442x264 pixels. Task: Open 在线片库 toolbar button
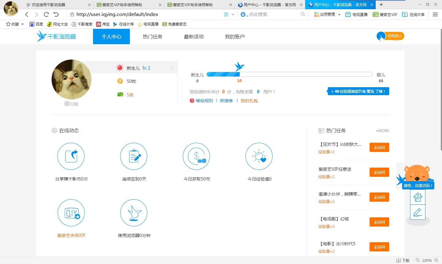click(x=413, y=14)
